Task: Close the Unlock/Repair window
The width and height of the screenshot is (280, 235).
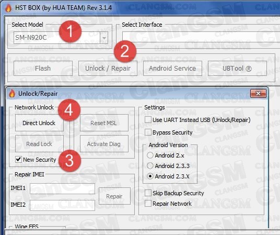Action: tap(258, 93)
